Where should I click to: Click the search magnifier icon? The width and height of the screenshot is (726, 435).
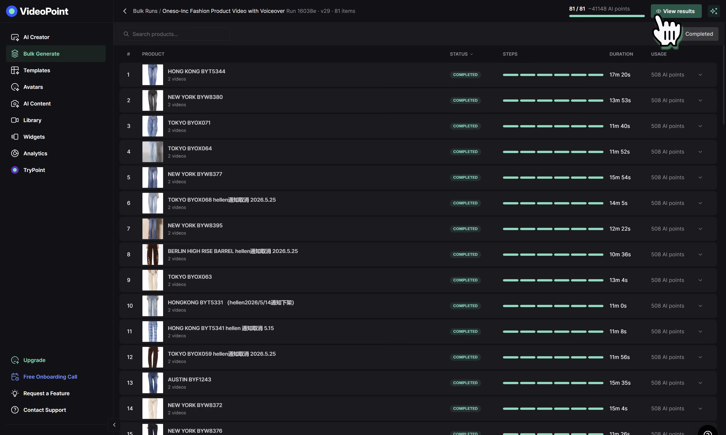coord(126,34)
